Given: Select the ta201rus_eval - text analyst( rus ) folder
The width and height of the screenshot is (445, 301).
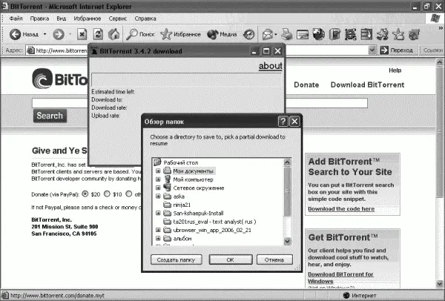Looking at the screenshot, I should click(214, 222).
